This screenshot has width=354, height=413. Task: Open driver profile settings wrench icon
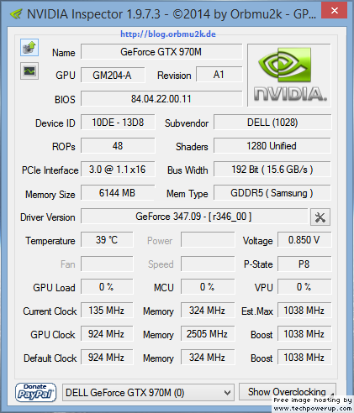tap(320, 217)
